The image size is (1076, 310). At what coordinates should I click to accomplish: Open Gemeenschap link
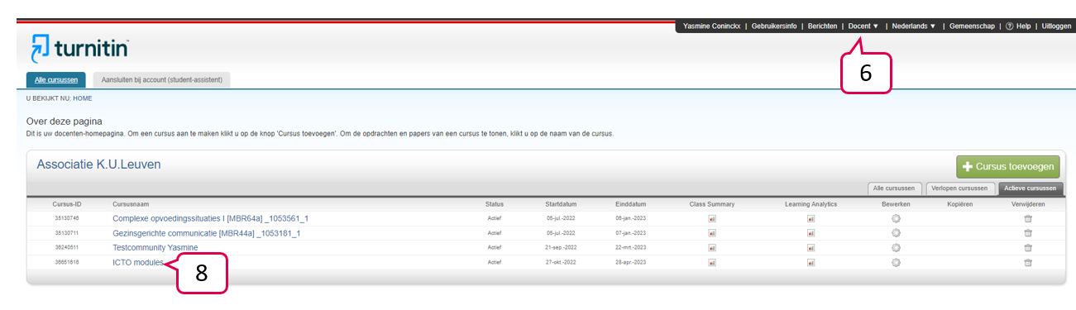tap(972, 26)
